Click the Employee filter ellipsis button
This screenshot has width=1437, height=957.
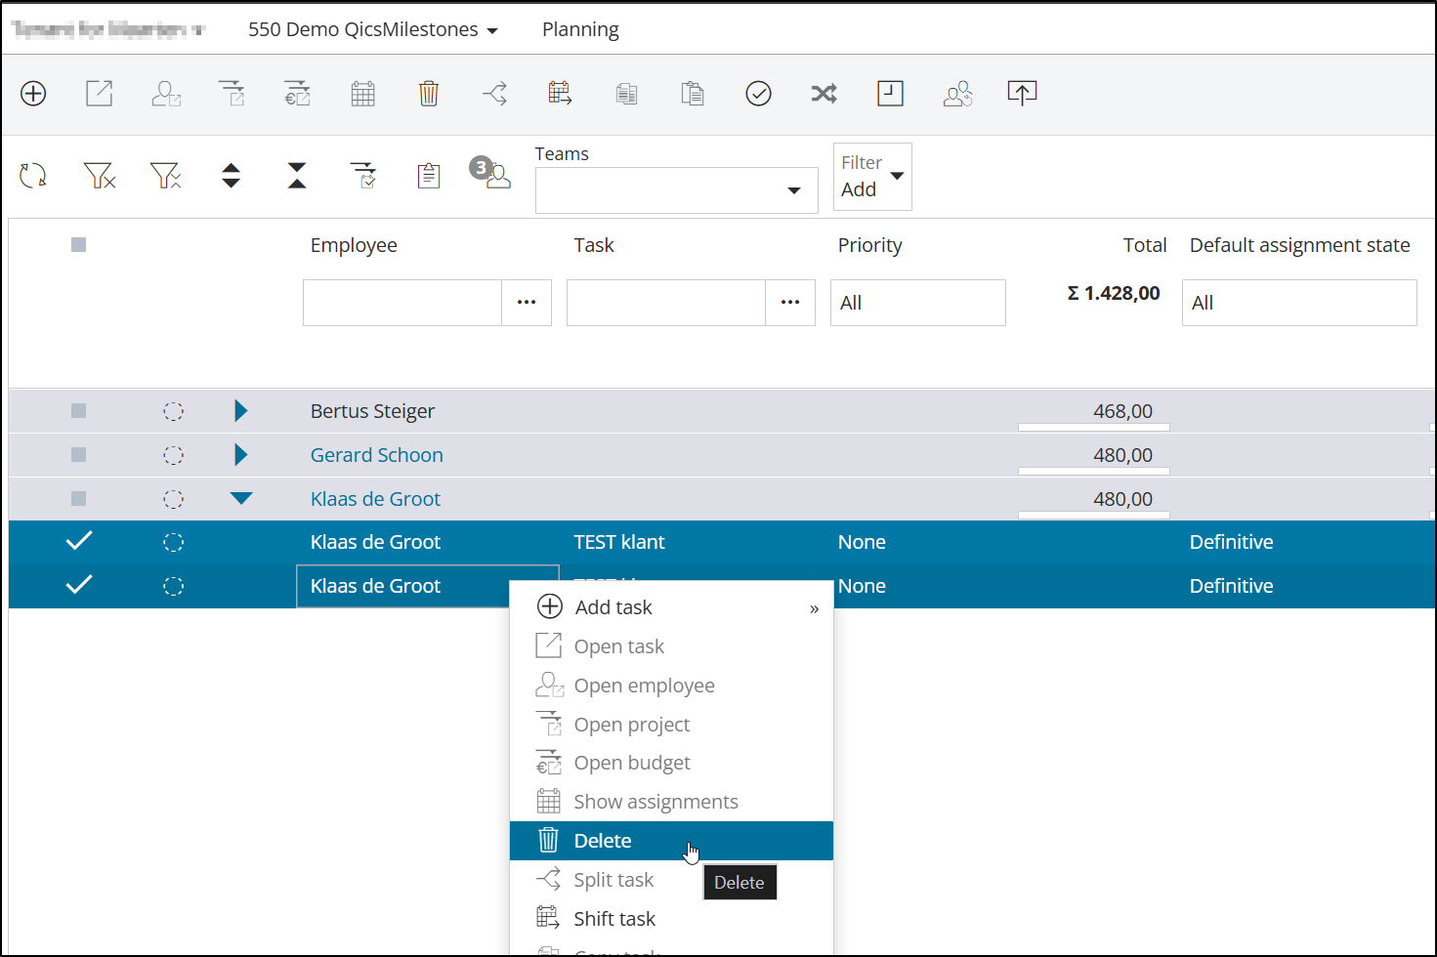point(527,303)
